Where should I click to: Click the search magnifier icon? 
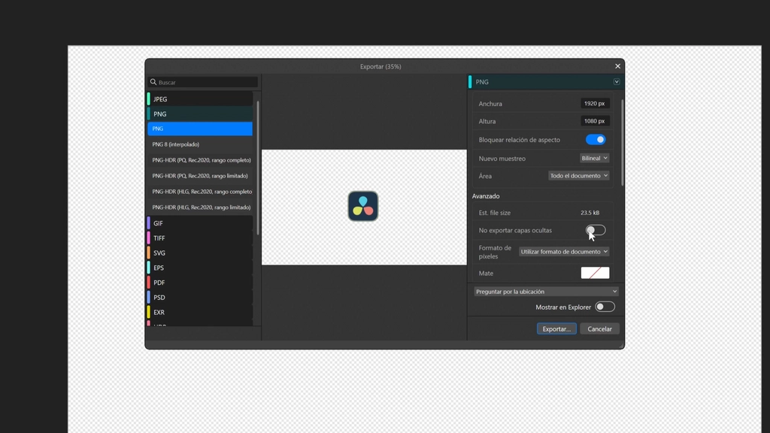click(x=153, y=82)
